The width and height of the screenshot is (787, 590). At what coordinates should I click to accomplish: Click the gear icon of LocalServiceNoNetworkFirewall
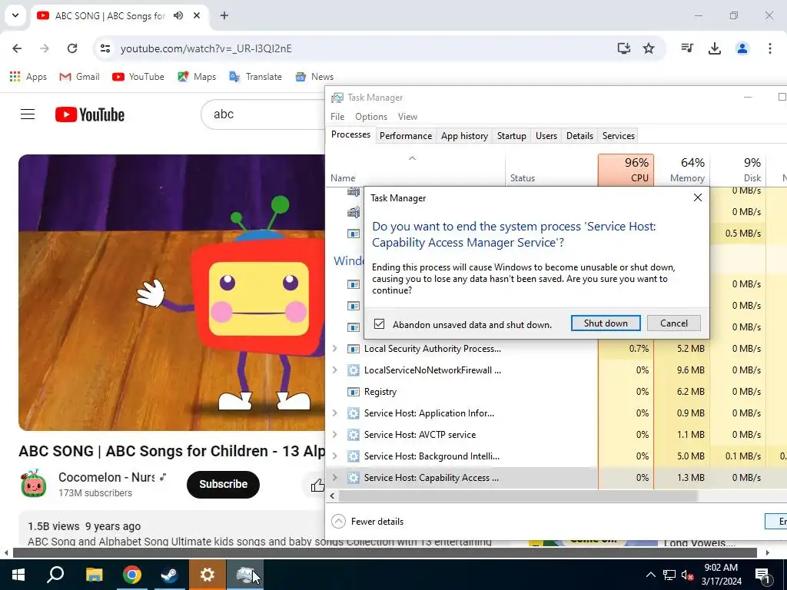(354, 370)
